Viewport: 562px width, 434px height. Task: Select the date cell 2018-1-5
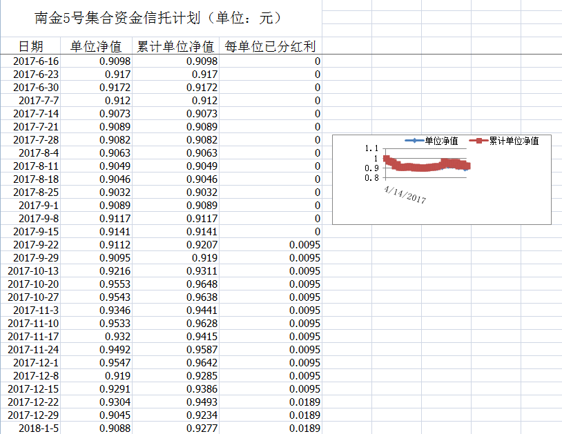click(39, 428)
